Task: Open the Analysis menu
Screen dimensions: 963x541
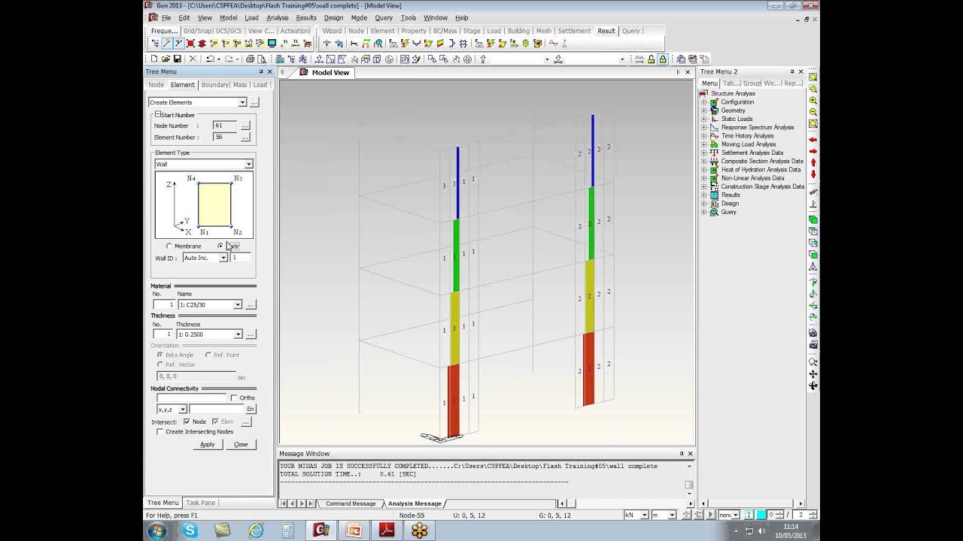Action: pos(277,17)
